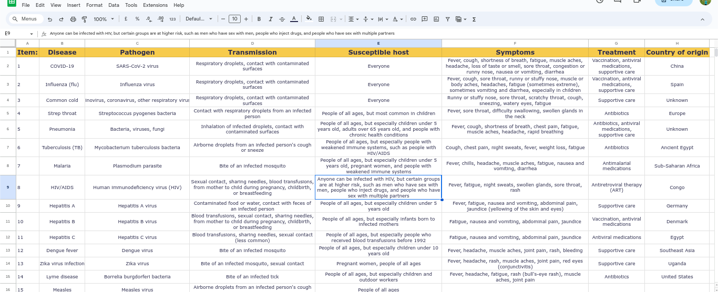The width and height of the screenshot is (718, 292).
Task: Decrease font size minus button
Action: 223,19
